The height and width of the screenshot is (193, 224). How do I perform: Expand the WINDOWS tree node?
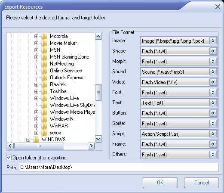tap(28, 140)
